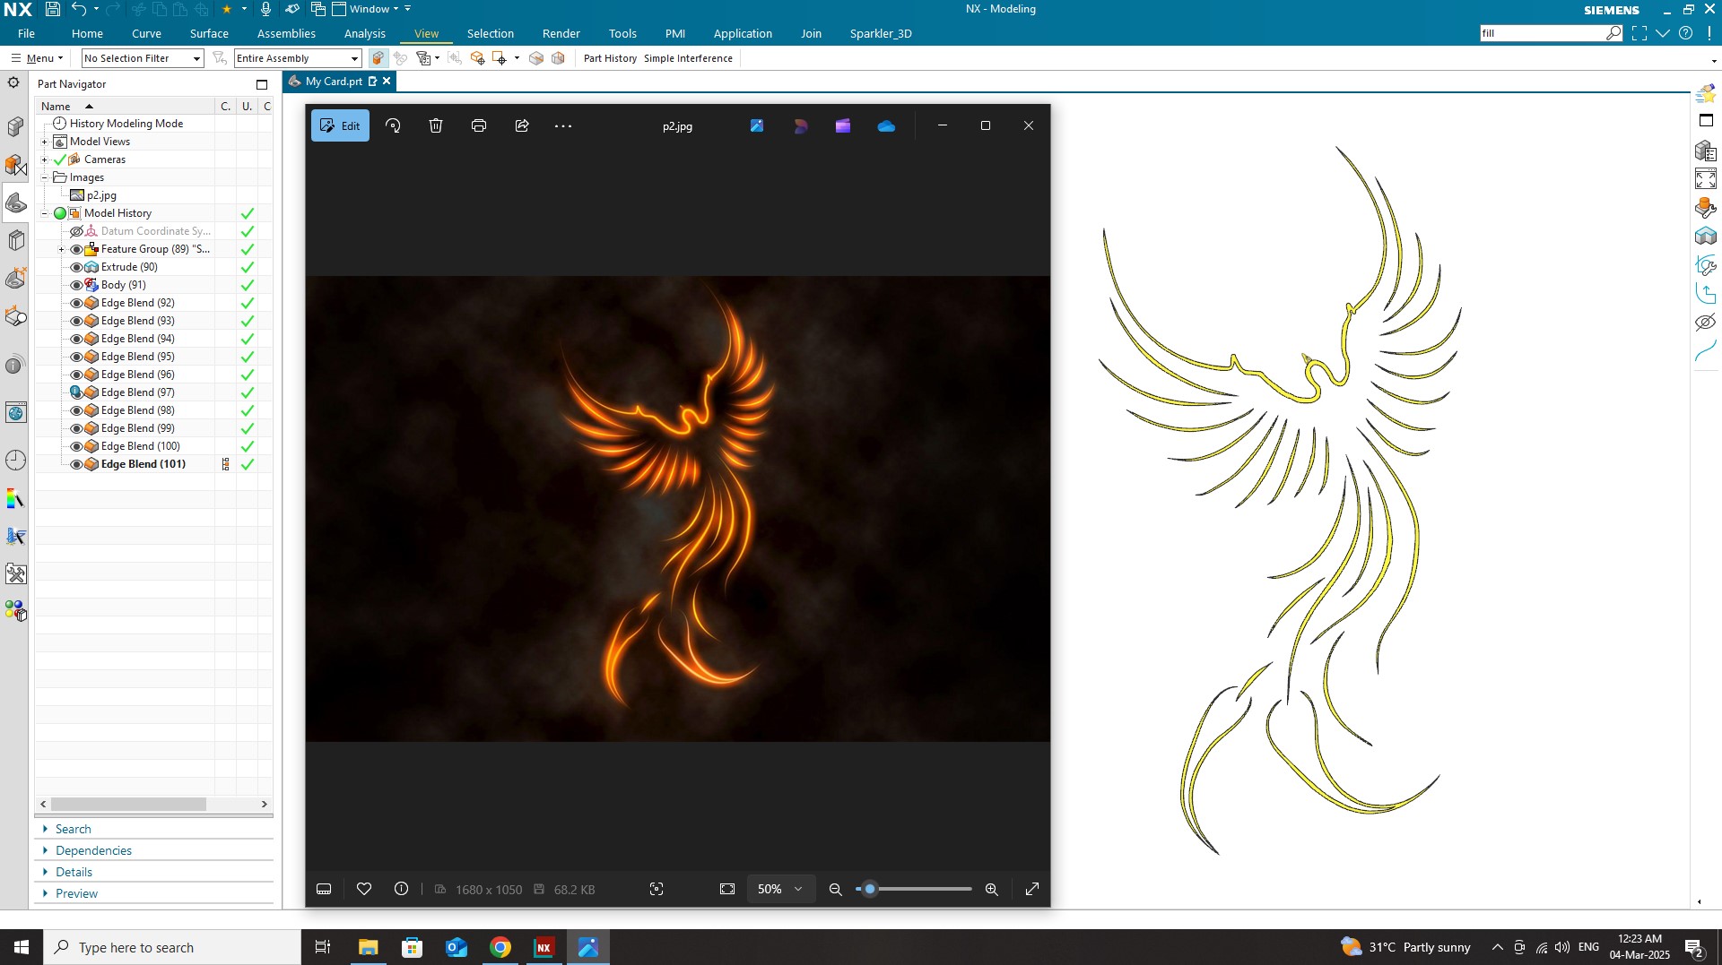The image size is (1722, 965).
Task: Click the OneDrive cloud icon in Photos
Action: pyautogui.click(x=886, y=126)
